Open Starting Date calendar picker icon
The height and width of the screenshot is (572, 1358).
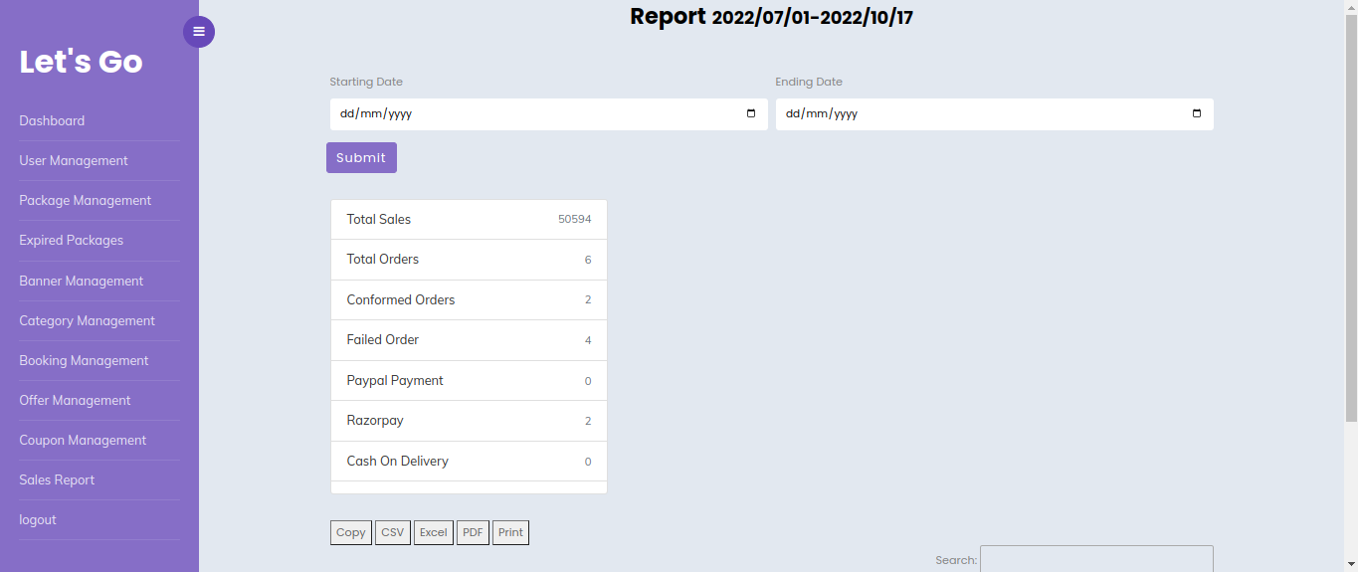point(751,113)
